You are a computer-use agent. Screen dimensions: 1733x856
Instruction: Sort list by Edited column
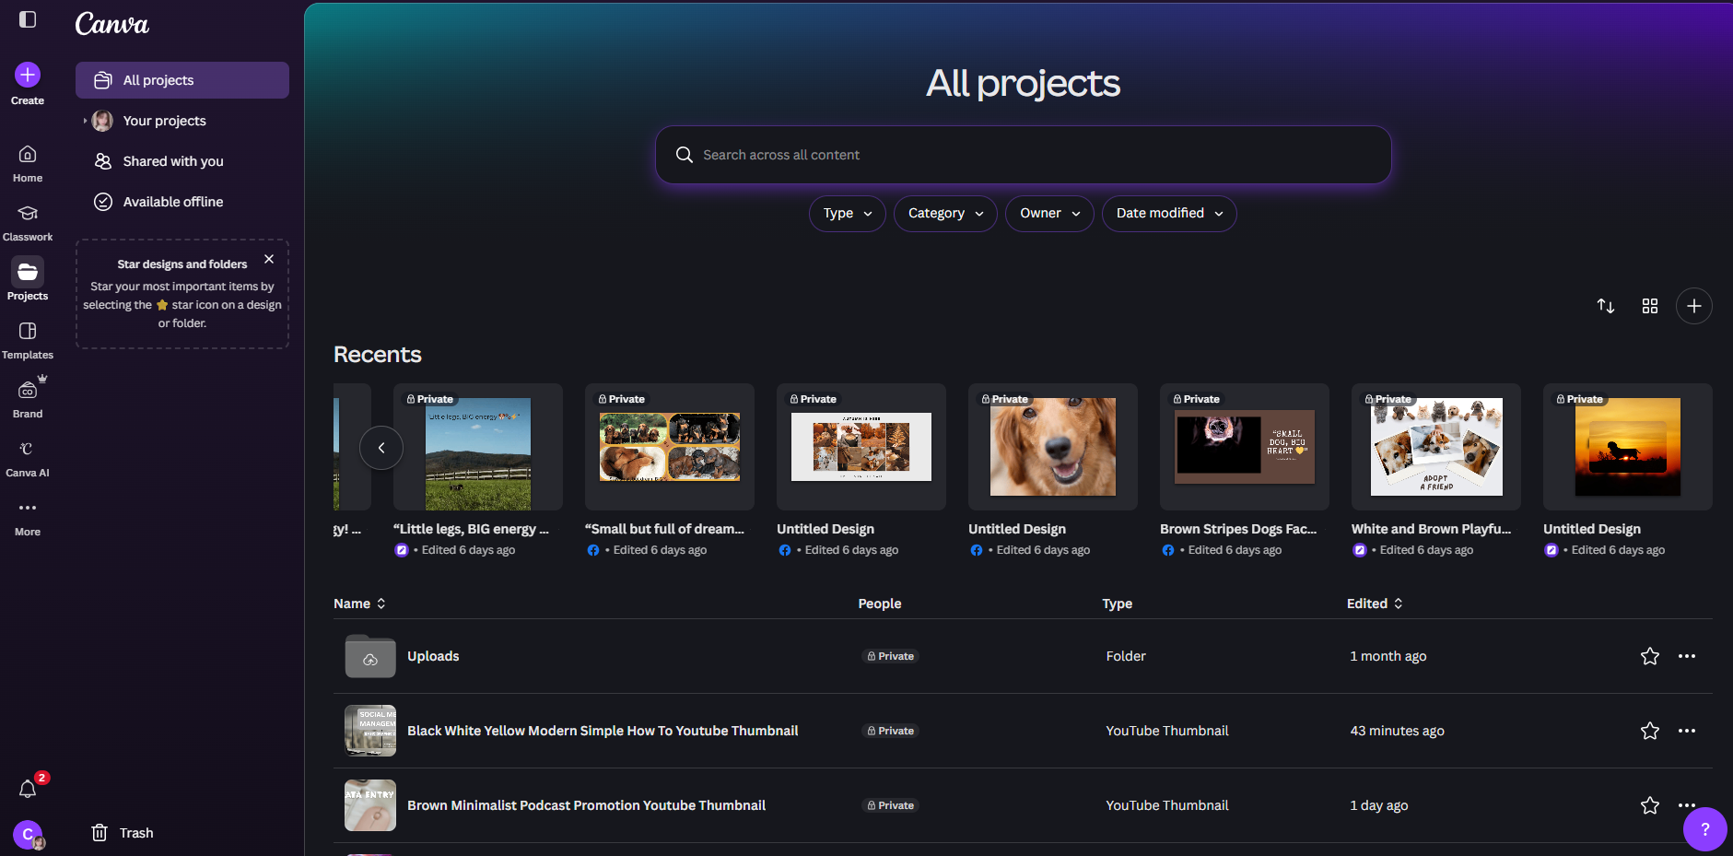(1375, 604)
